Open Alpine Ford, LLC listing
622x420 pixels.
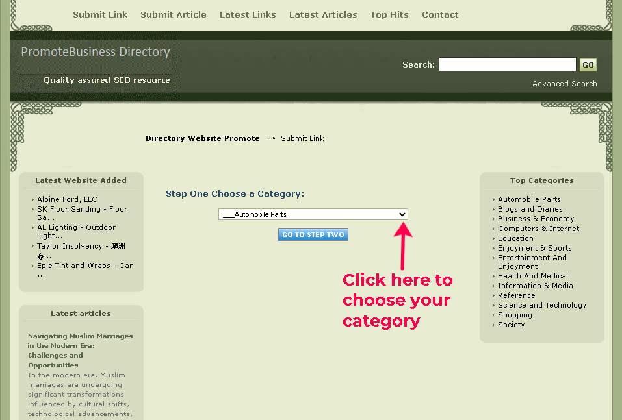pos(67,199)
